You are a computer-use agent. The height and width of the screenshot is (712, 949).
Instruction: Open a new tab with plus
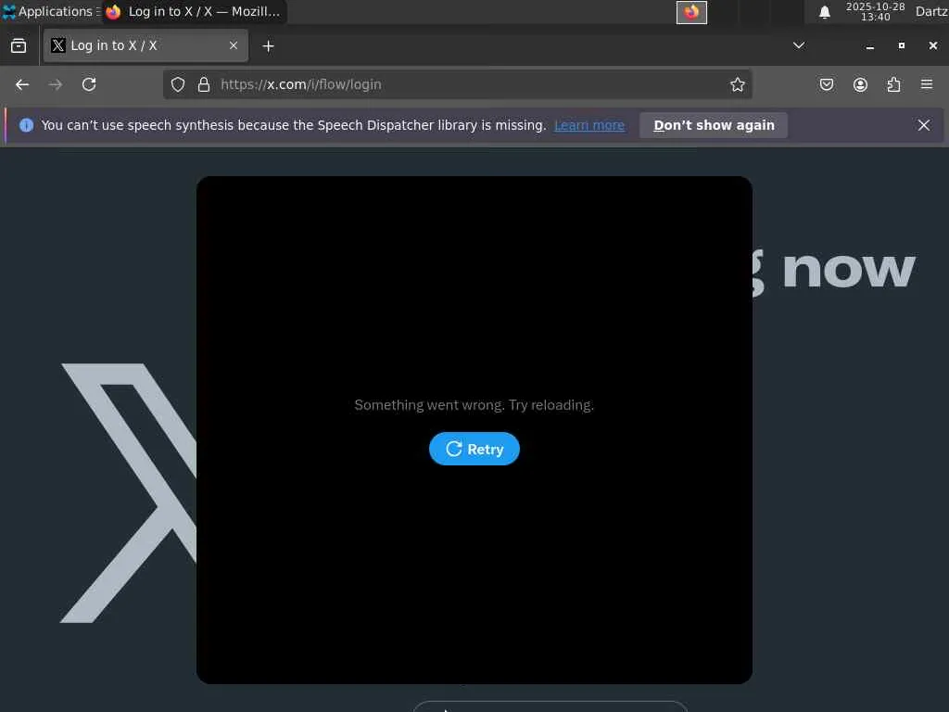(268, 46)
